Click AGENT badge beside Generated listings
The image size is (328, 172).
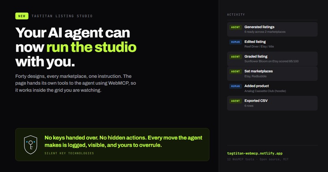pyautogui.click(x=236, y=27)
